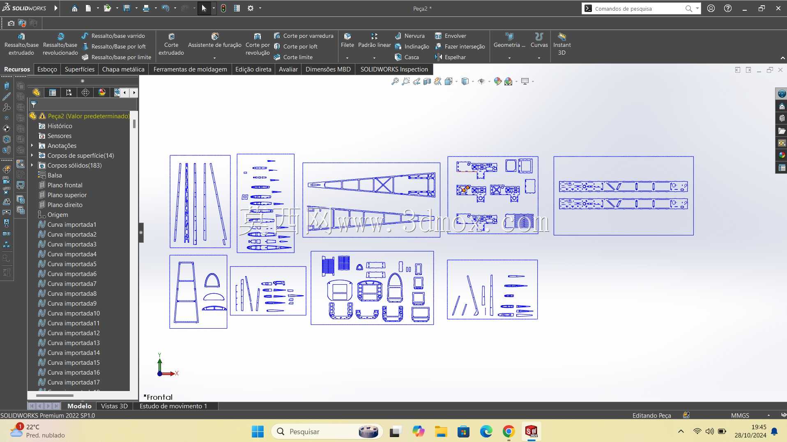This screenshot has height=442, width=787.
Task: Click Zoom to fit magnifier icon
Action: 395,81
